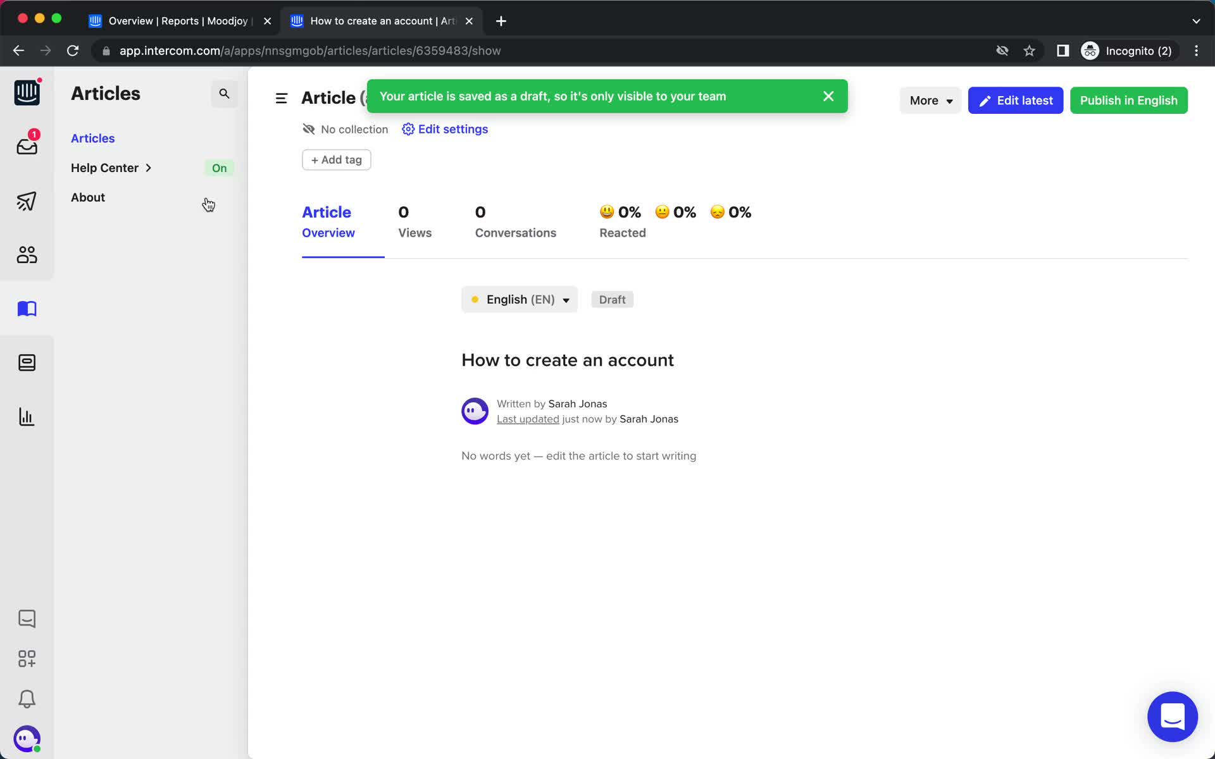Click Add tag button

[336, 159]
